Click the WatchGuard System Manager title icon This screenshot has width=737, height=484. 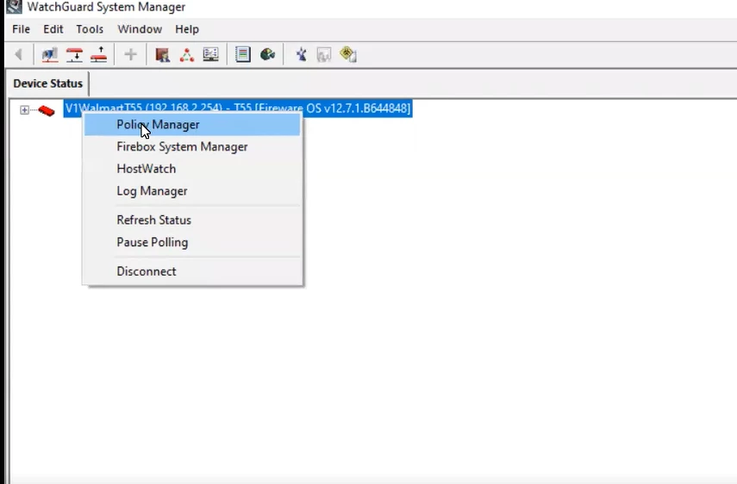click(x=14, y=7)
